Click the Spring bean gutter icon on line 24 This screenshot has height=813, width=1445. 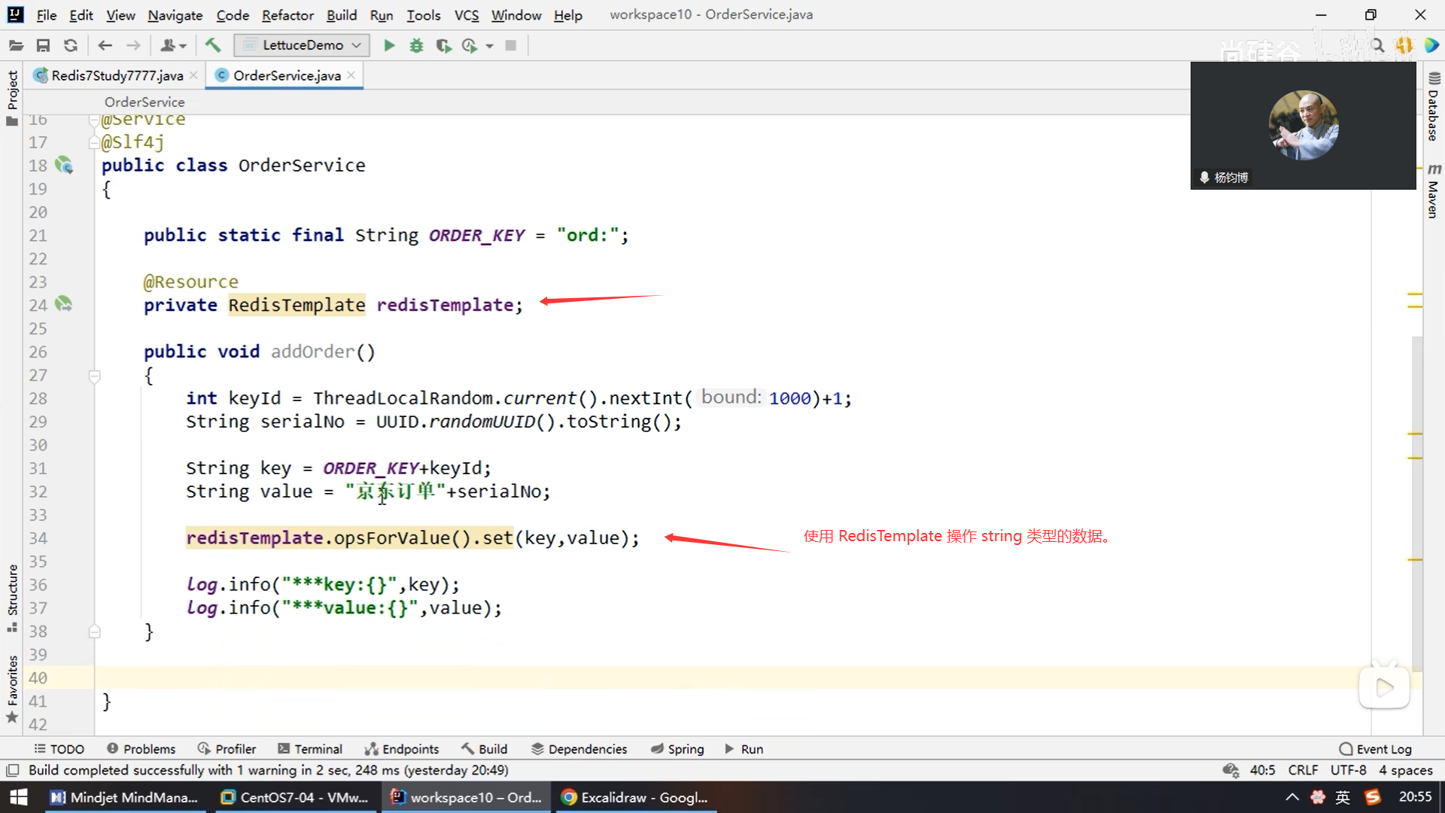[64, 304]
